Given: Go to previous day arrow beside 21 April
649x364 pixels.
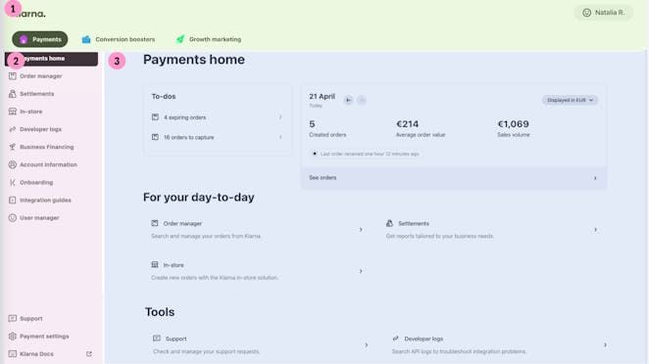Looking at the screenshot, I should click(x=348, y=100).
